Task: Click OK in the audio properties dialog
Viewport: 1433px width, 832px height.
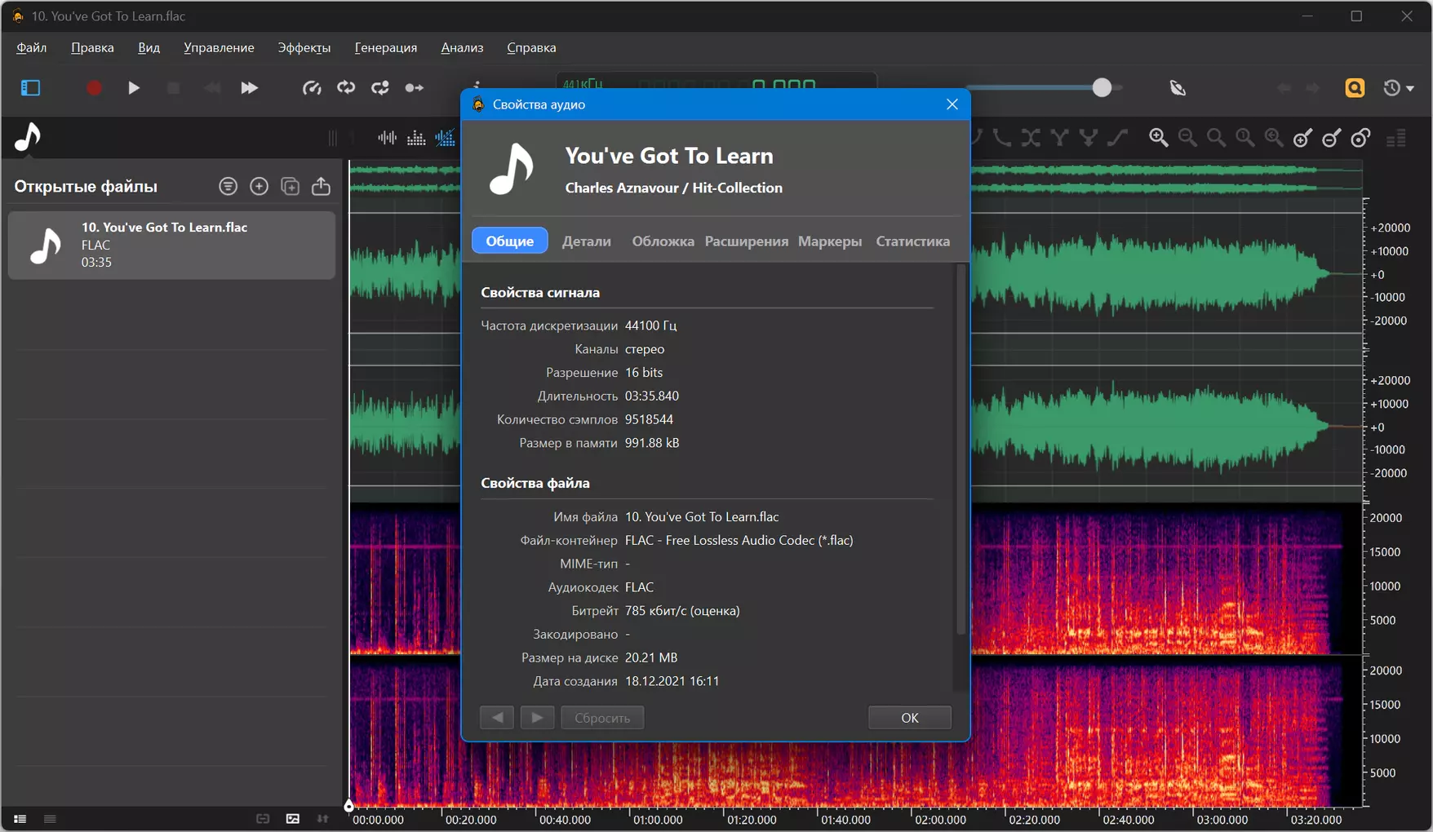Action: pos(910,718)
